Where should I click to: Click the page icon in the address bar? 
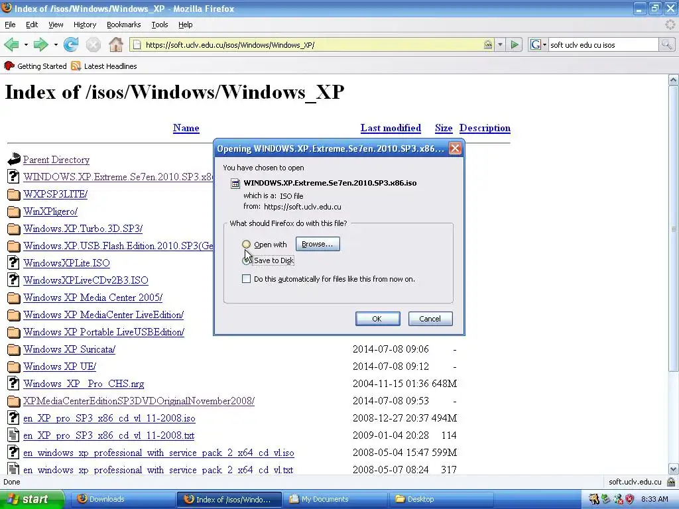pos(137,44)
